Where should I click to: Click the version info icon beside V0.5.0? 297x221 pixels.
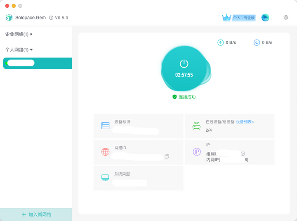click(51, 18)
